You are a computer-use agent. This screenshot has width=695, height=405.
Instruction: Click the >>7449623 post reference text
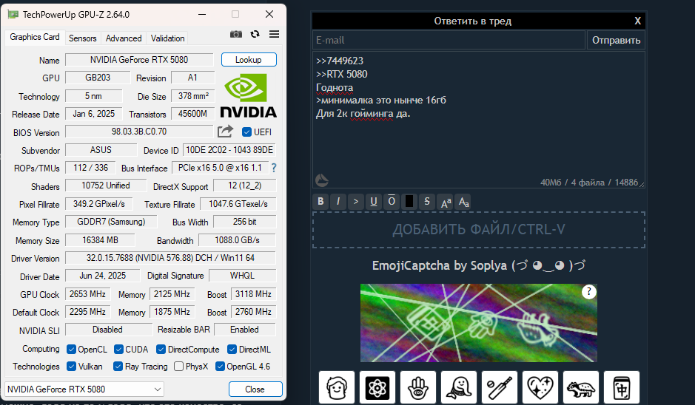pyautogui.click(x=340, y=61)
